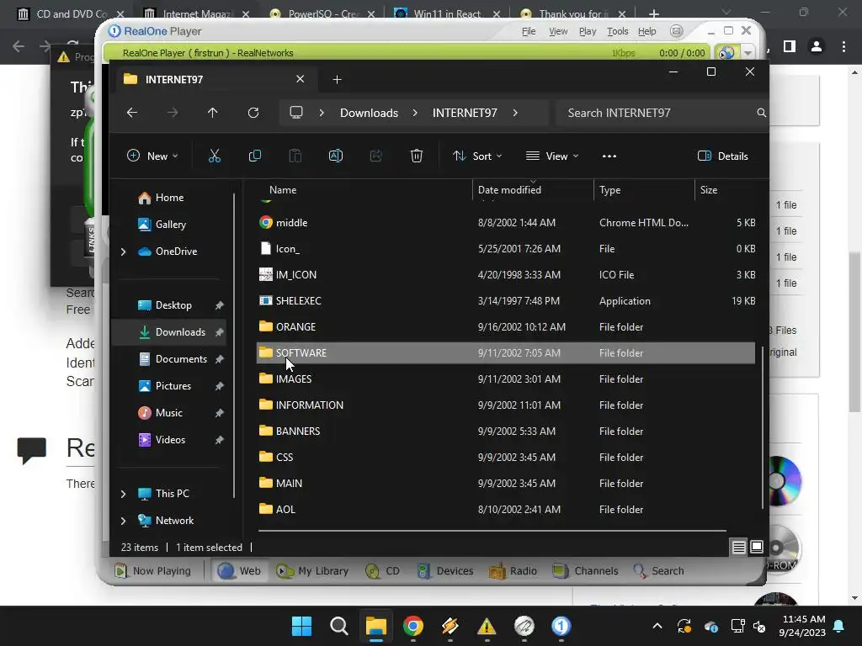Viewport: 862px width, 646px height.
Task: Select the BANNERS folder
Action: 506,432
